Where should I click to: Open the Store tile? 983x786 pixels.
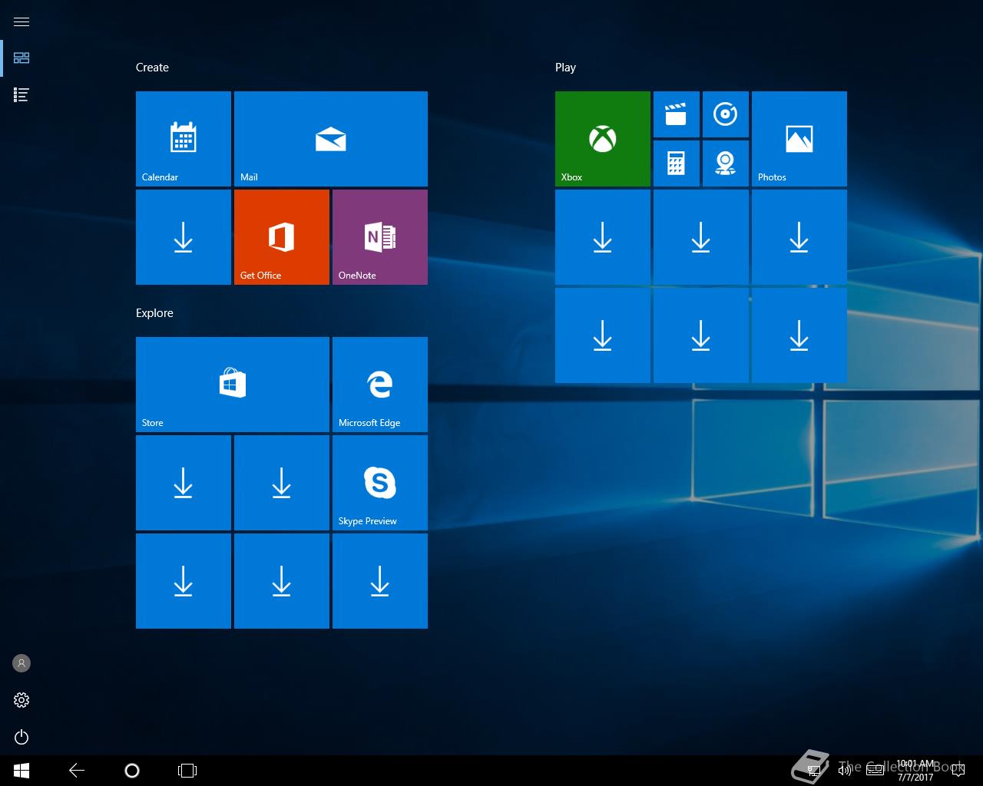[x=233, y=385]
